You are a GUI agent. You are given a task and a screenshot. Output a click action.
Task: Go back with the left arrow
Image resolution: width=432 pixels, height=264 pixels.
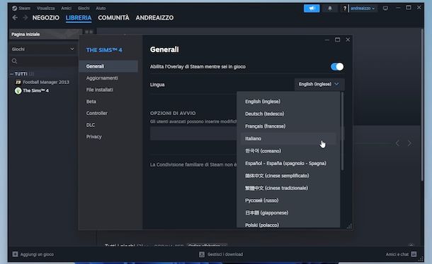(15, 18)
